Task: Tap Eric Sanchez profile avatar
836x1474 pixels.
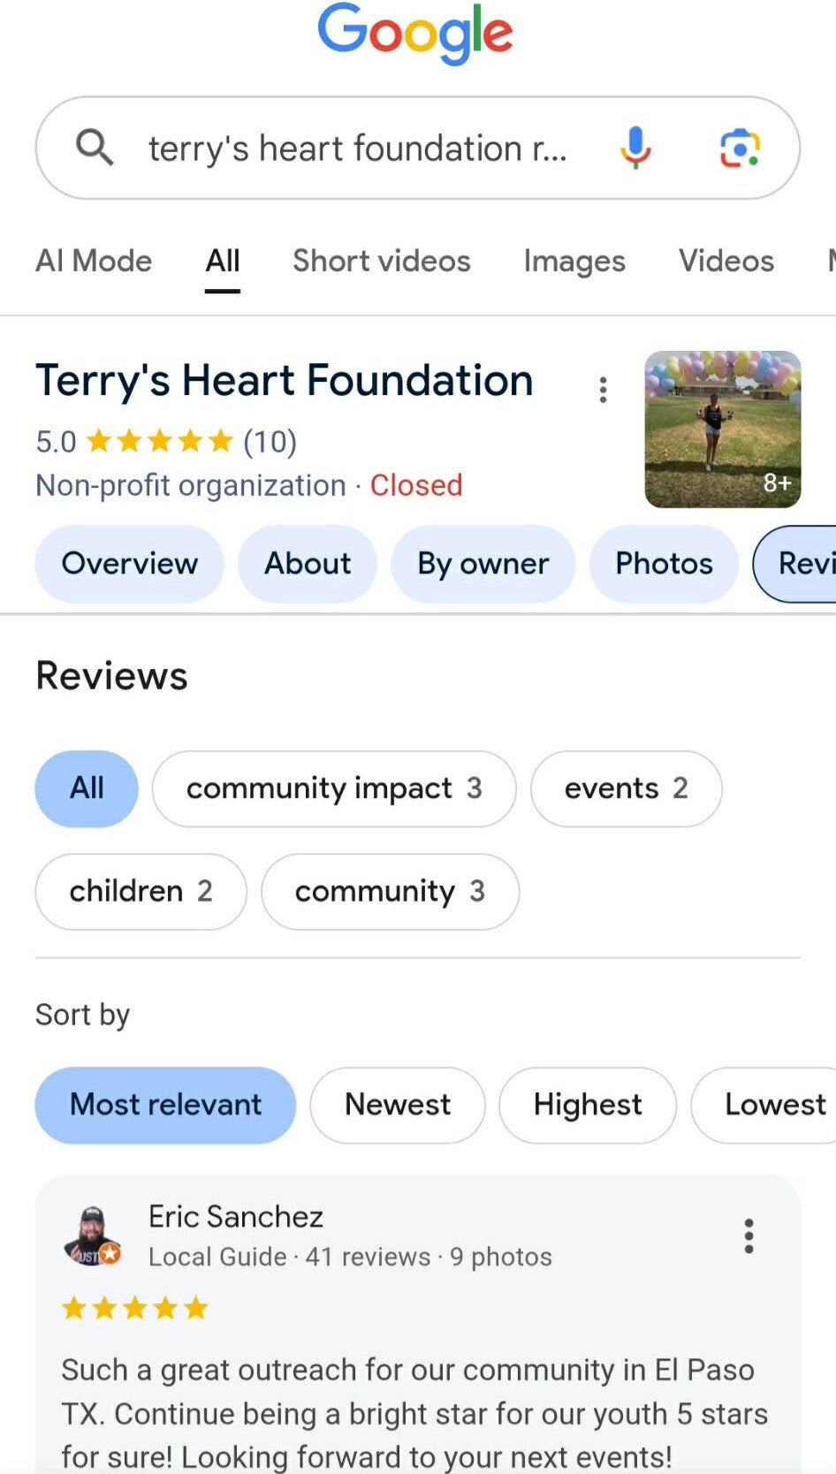Action: tap(92, 1235)
